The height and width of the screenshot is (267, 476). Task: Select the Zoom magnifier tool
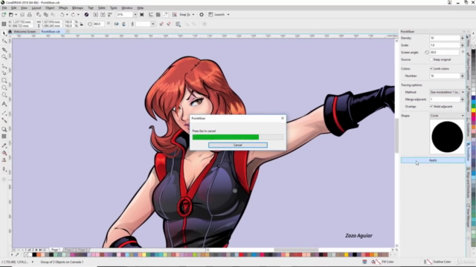click(4, 57)
